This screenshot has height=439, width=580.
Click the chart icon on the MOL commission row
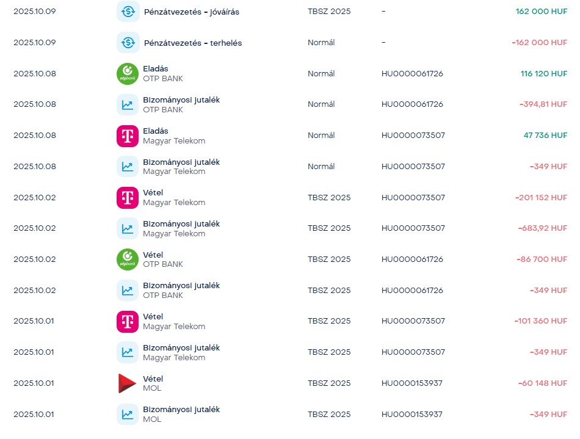[x=128, y=414]
